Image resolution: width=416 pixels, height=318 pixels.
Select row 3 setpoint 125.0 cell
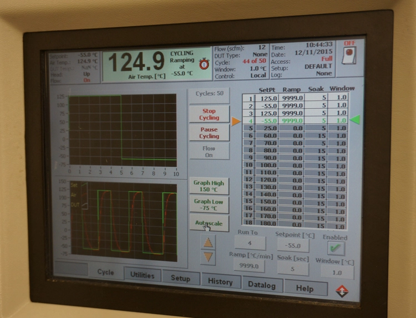[x=266, y=113]
